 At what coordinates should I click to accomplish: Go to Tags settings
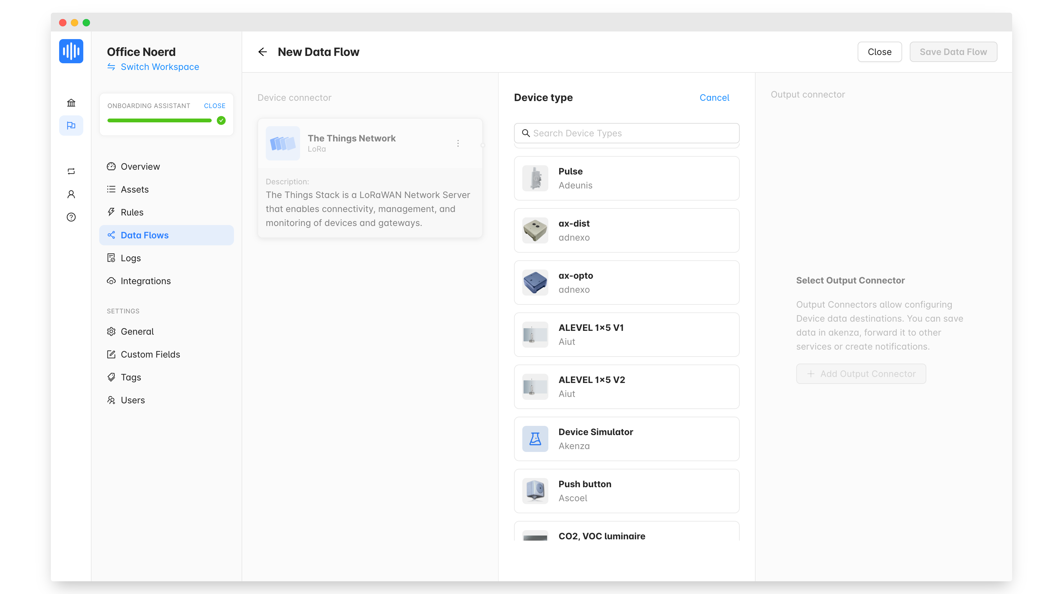tap(166, 377)
